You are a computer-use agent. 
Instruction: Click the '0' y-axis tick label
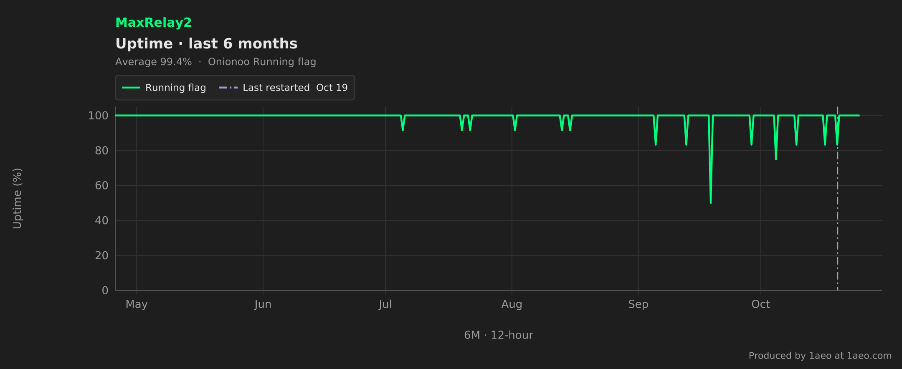[x=105, y=291]
